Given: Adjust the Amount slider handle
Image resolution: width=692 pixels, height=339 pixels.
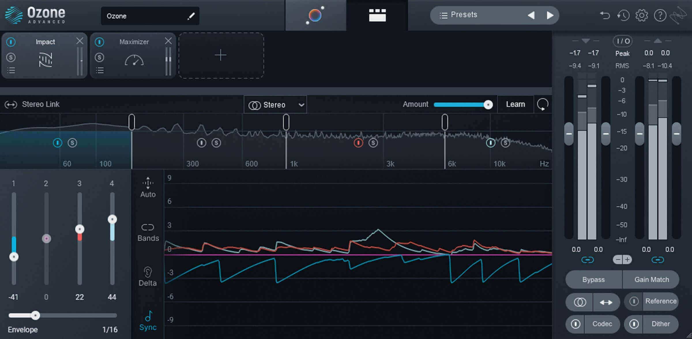Looking at the screenshot, I should (488, 105).
